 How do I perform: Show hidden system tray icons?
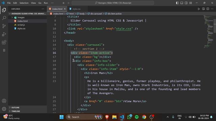[168, 117]
